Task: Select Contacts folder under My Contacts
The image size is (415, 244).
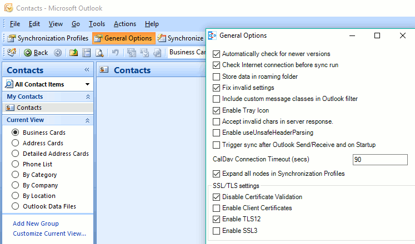Action: 48,108
